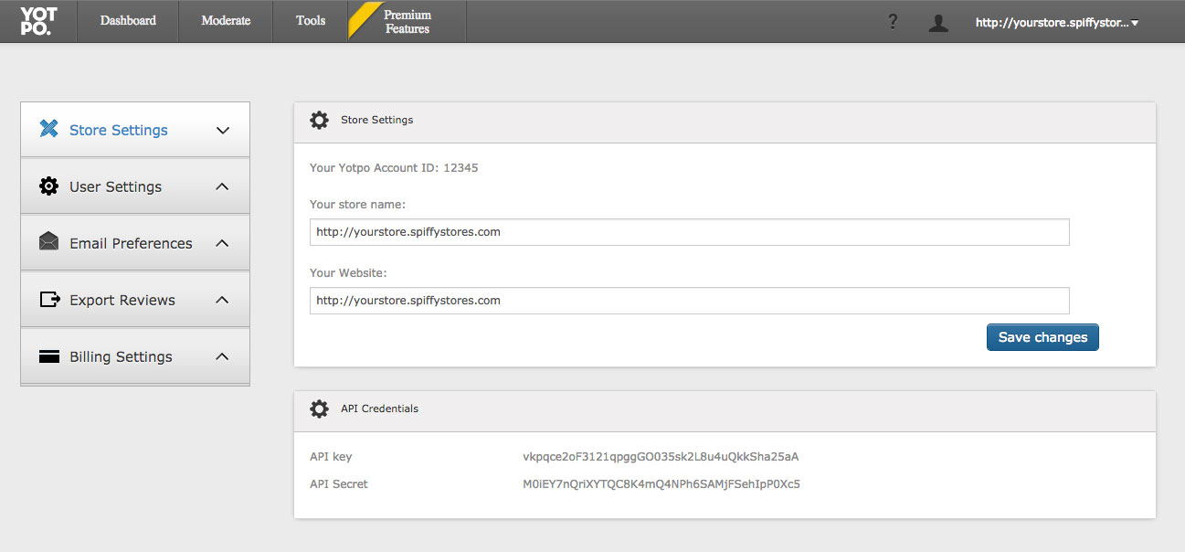
Task: Click the Billing Settings card icon
Action: 49,356
